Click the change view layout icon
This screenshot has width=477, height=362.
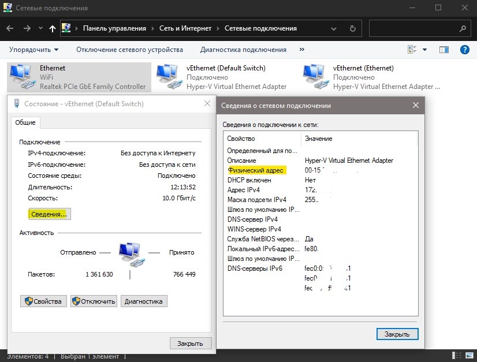click(412, 49)
